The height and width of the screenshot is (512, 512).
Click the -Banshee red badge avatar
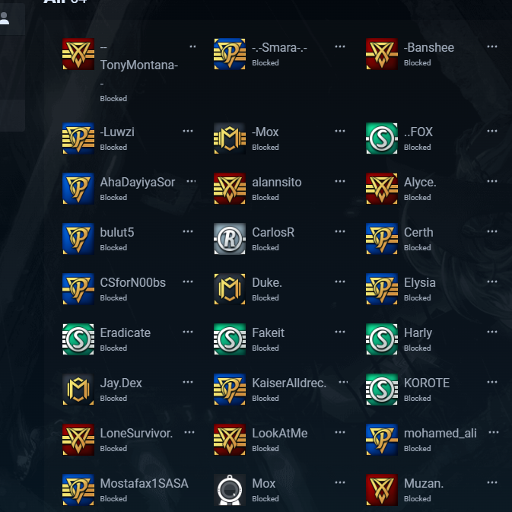click(382, 54)
